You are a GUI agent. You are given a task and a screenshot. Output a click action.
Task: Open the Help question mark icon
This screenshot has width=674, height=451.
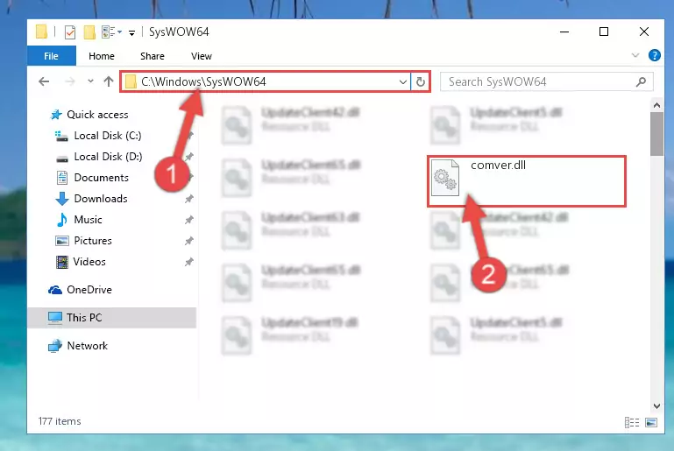pos(654,55)
